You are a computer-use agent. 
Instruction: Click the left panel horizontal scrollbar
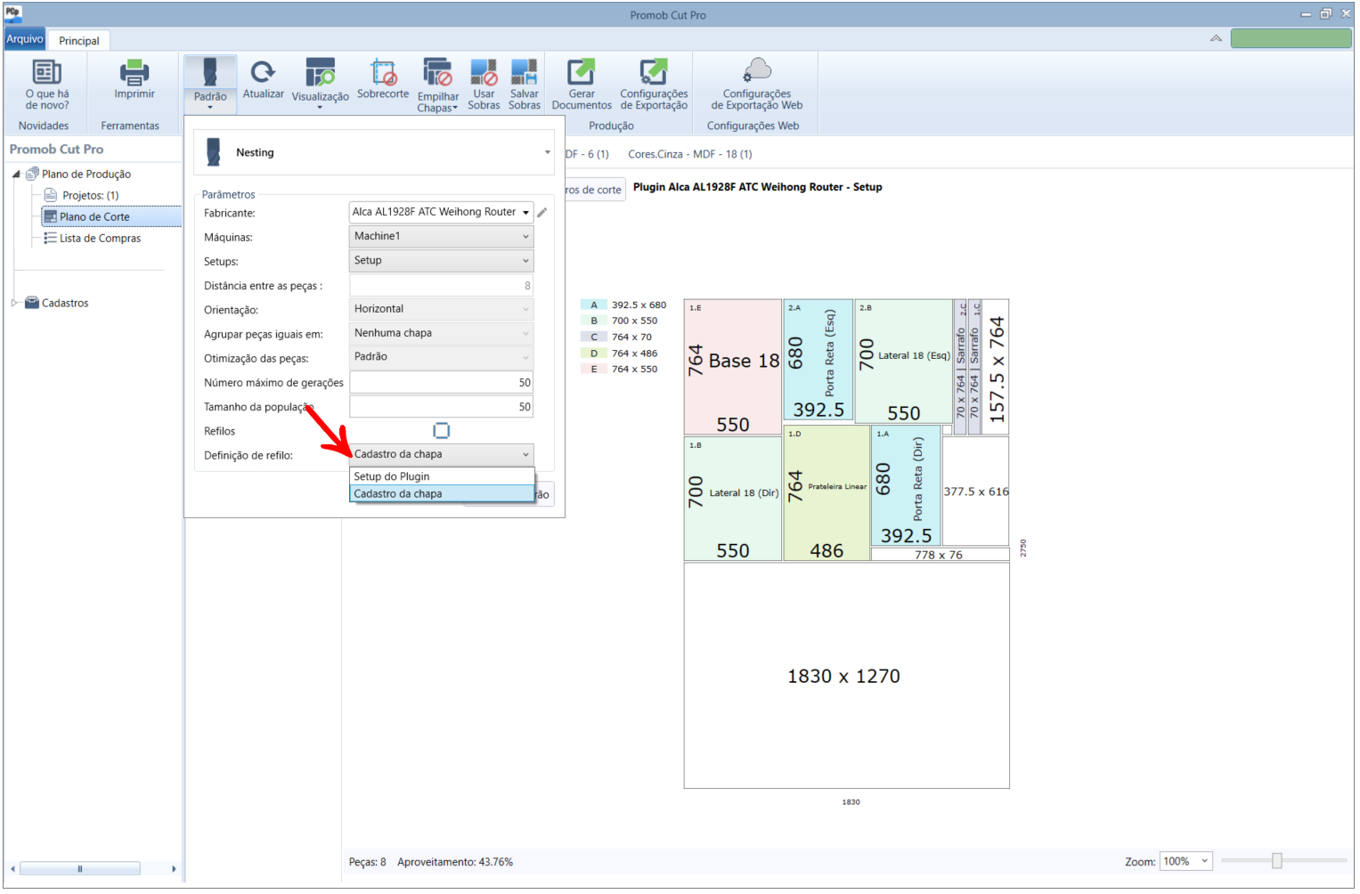[80, 868]
